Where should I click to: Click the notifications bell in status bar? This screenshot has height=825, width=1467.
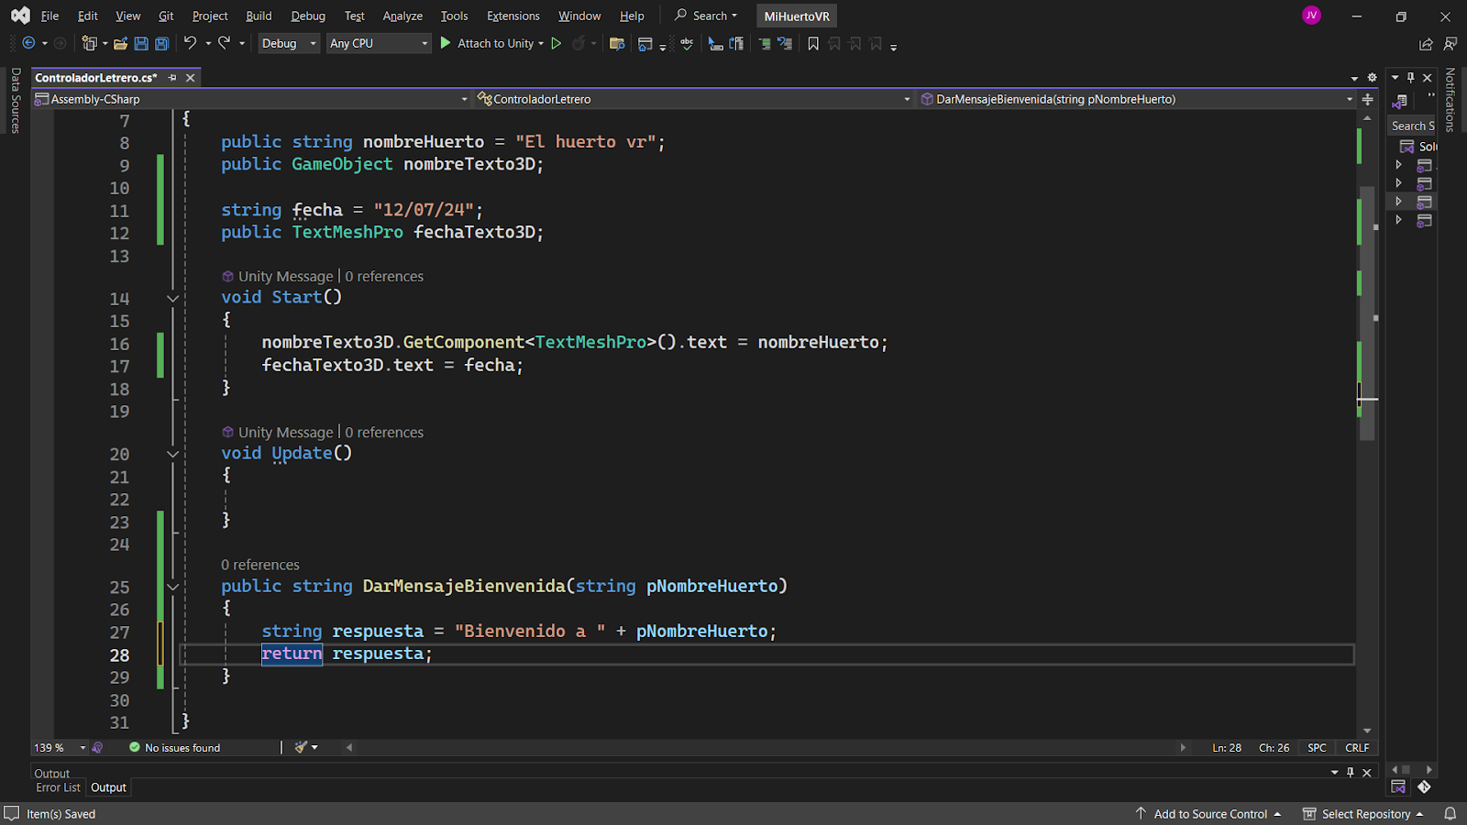[x=1450, y=814]
